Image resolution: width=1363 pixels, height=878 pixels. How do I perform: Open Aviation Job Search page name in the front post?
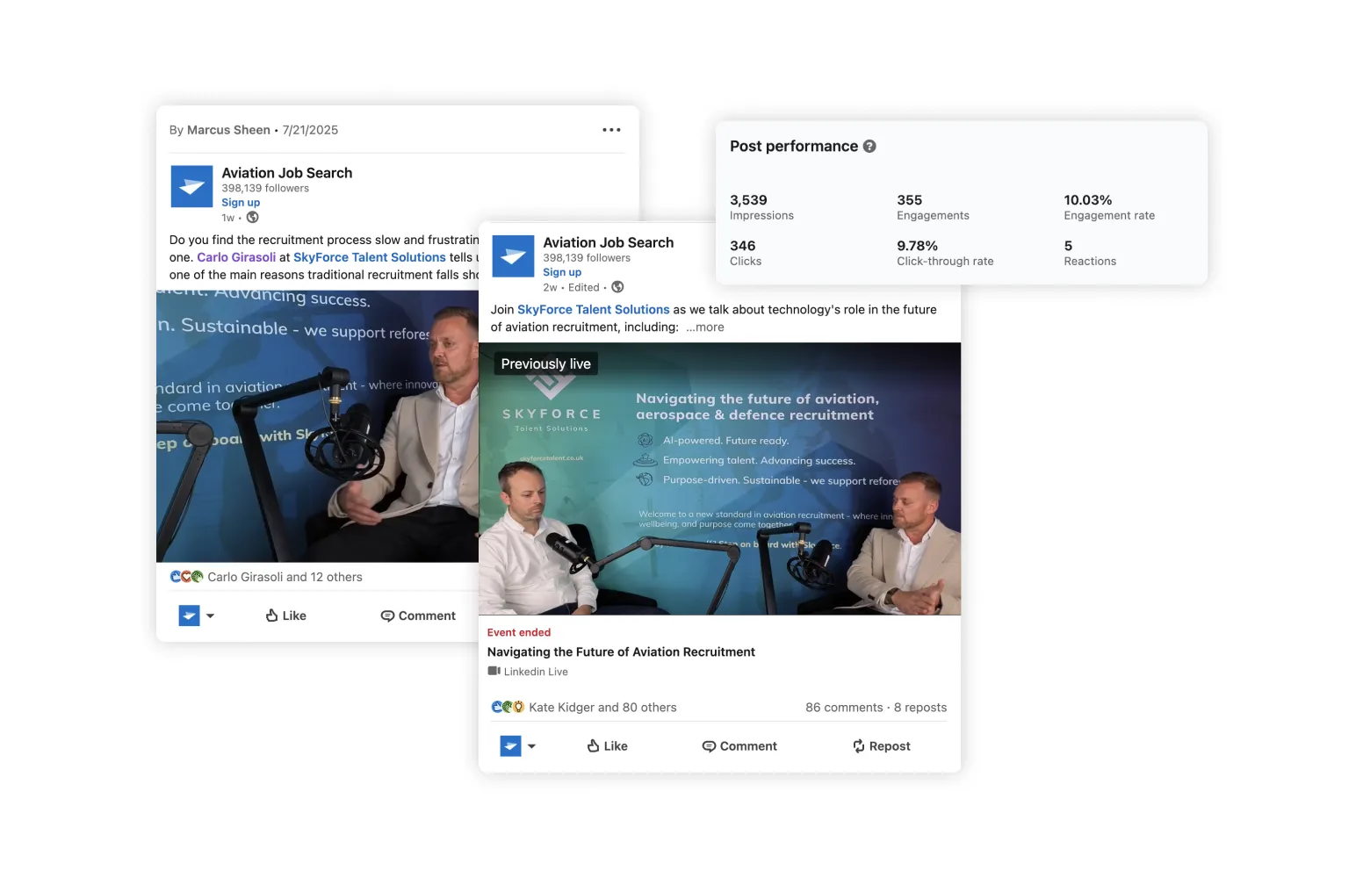coord(609,242)
